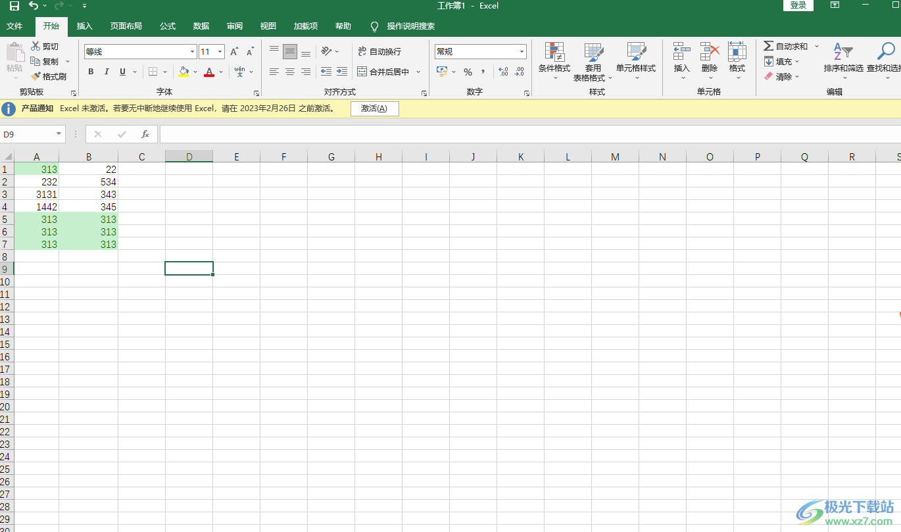Expand the Merge & Center options arrow
This screenshot has width=901, height=532.
(418, 72)
